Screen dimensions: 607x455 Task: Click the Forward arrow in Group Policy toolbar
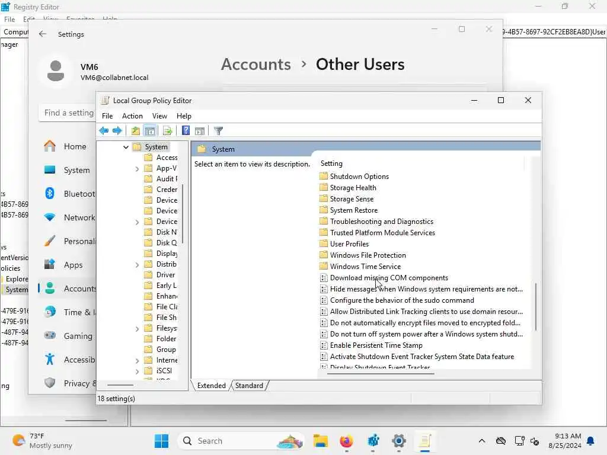coord(117,131)
